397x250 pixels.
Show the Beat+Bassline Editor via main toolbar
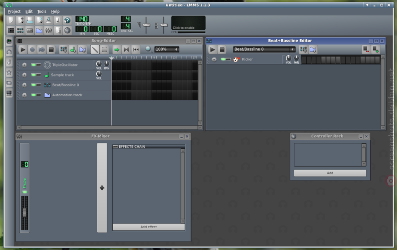pos(20,30)
